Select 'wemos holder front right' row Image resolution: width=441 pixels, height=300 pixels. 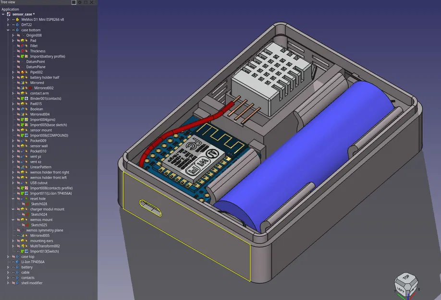pos(49,172)
